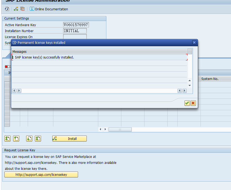Click the refresh icon in the toolbar
231x190 pixels.
click(x=7, y=9)
